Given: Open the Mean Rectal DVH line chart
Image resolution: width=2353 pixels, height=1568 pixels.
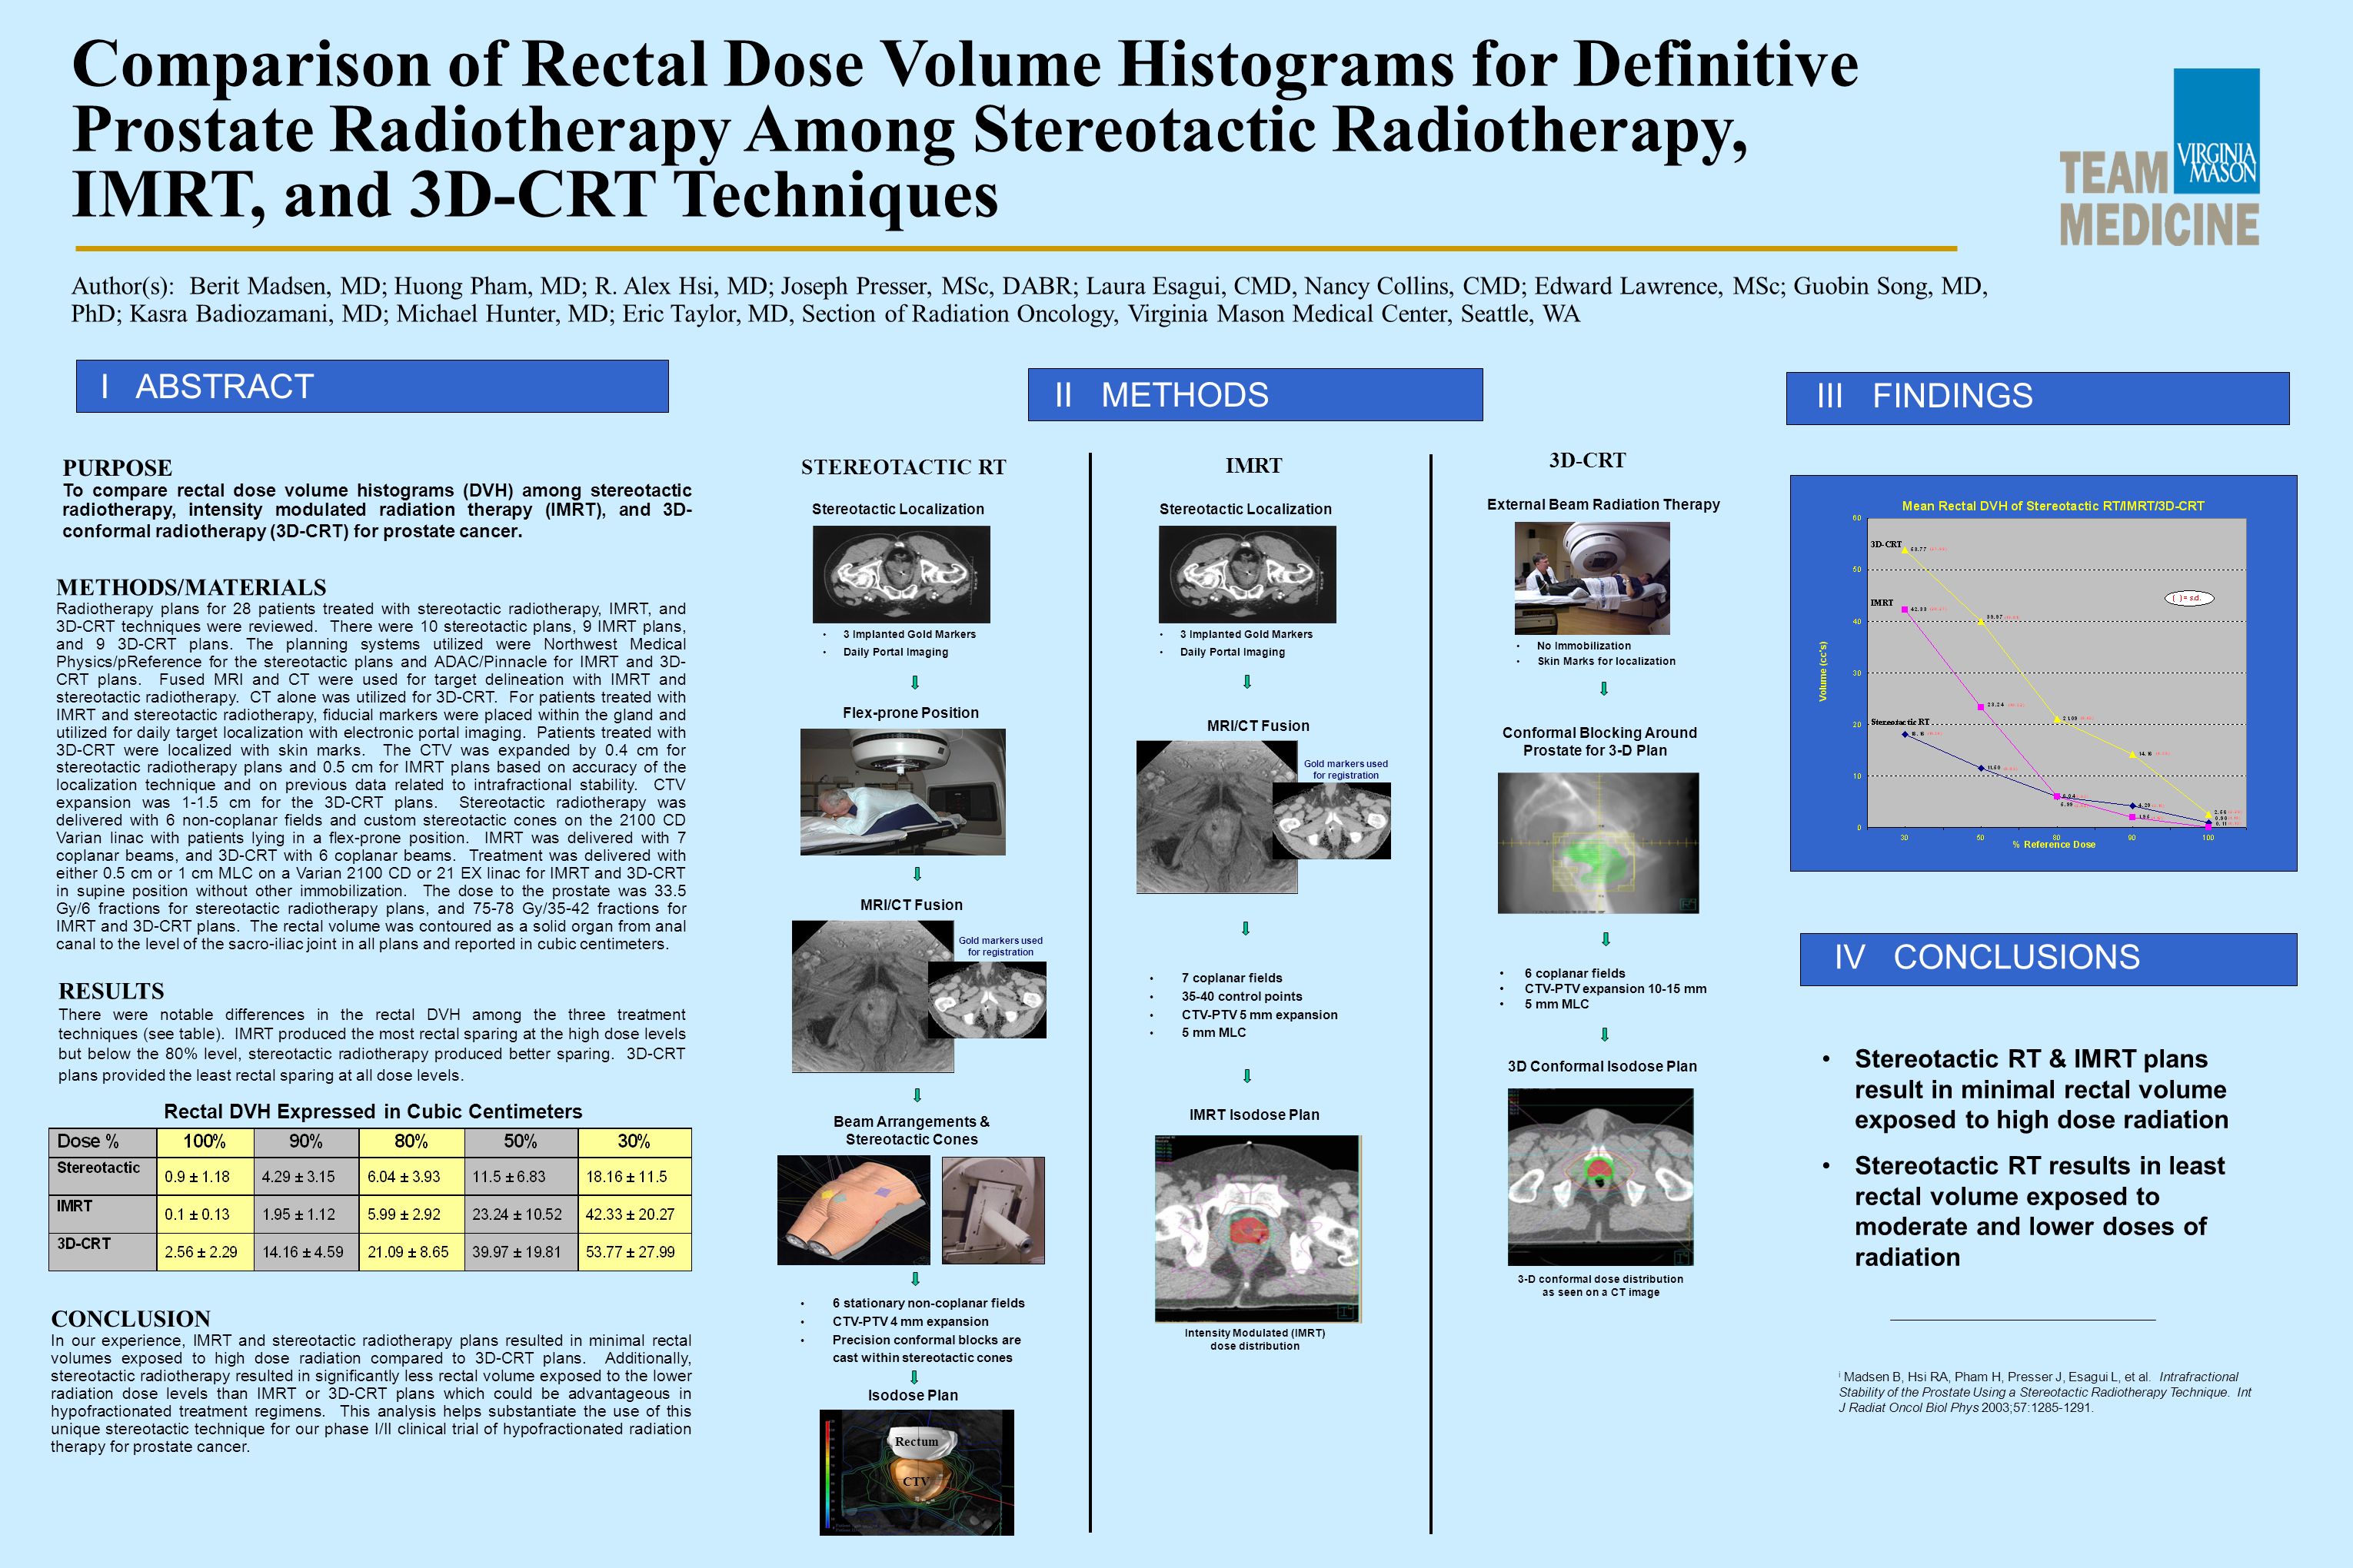Looking at the screenshot, I should coord(2044,673).
